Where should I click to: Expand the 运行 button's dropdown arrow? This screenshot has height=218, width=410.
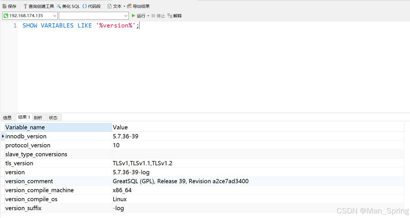pos(148,16)
